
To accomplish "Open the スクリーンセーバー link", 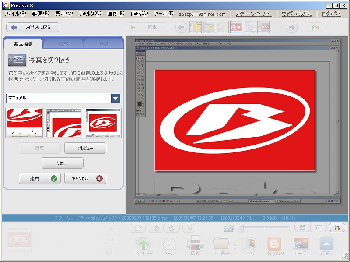I will [254, 14].
